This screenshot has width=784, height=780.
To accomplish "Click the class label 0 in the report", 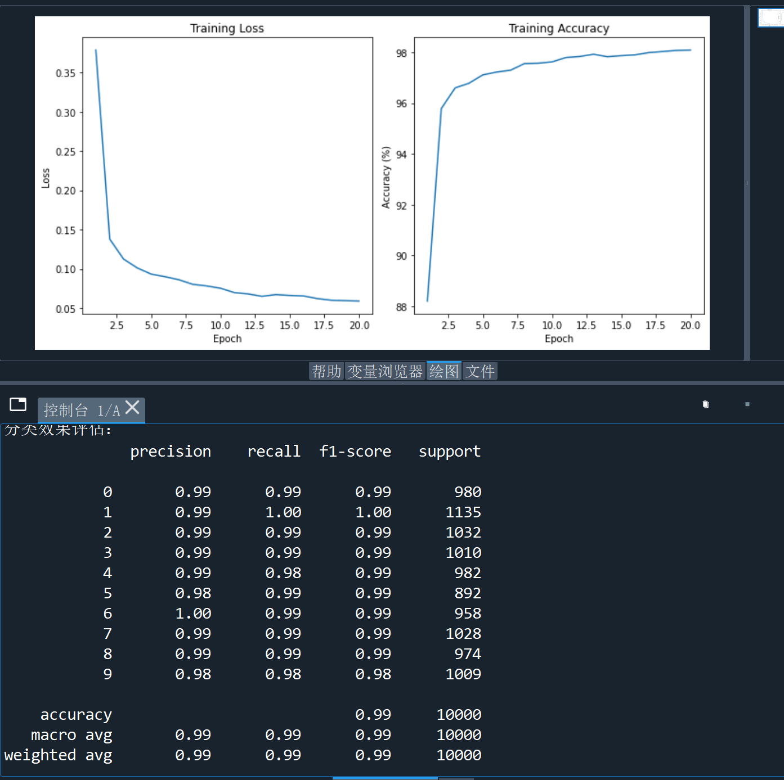I will 107,492.
